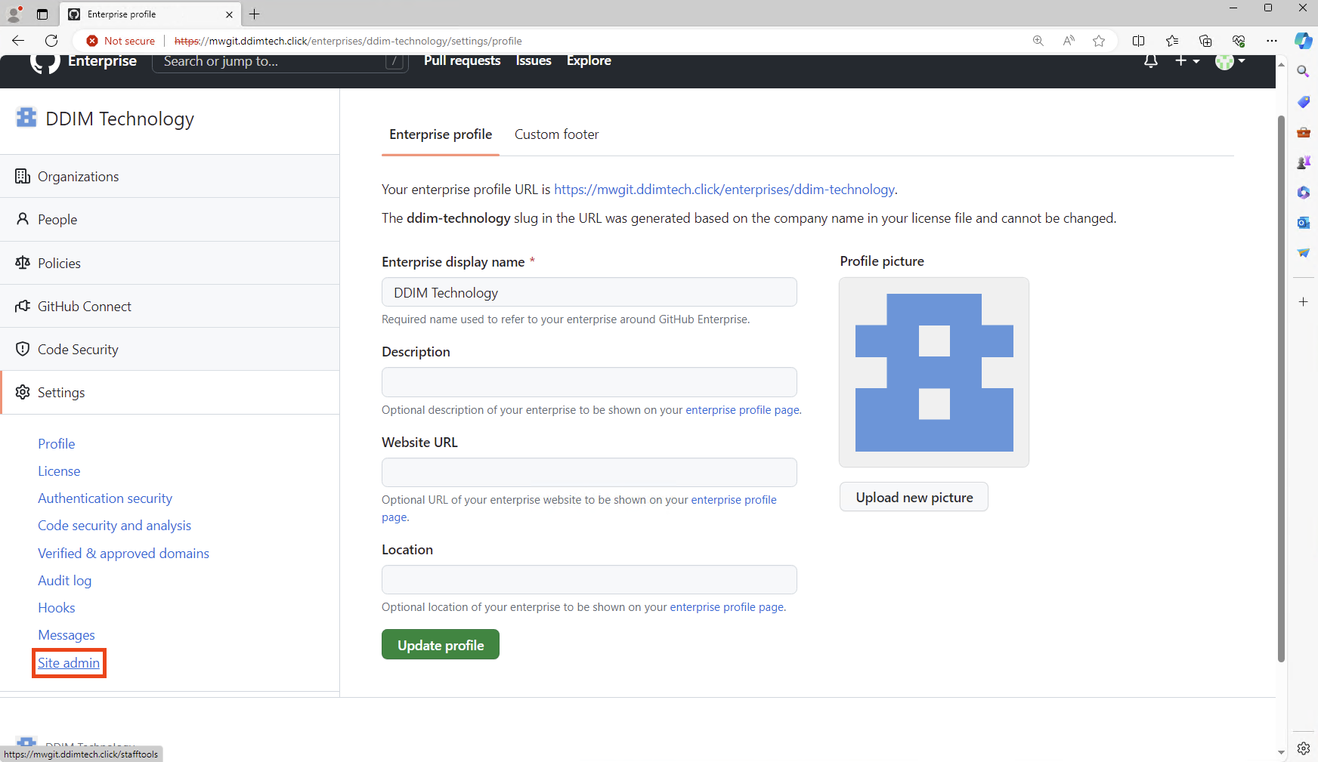Click the GitHub Connect plug icon
This screenshot has height=762, width=1318.
(23, 306)
